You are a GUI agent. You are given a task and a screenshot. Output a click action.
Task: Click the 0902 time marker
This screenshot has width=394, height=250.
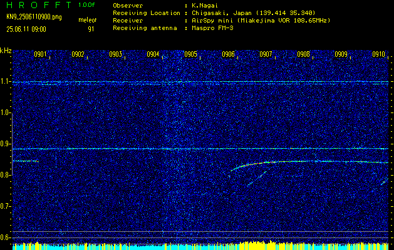pyautogui.click(x=78, y=54)
